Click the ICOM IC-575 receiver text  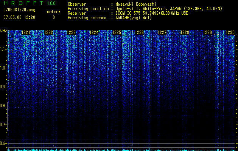coord(152,13)
